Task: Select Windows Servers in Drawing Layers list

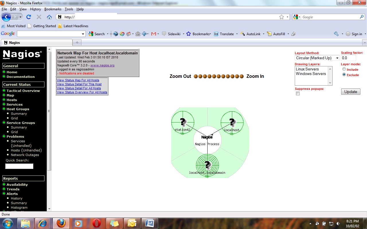Action: pyautogui.click(x=311, y=74)
